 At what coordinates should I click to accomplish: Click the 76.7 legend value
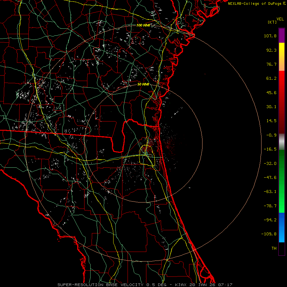pyautogui.click(x=271, y=64)
